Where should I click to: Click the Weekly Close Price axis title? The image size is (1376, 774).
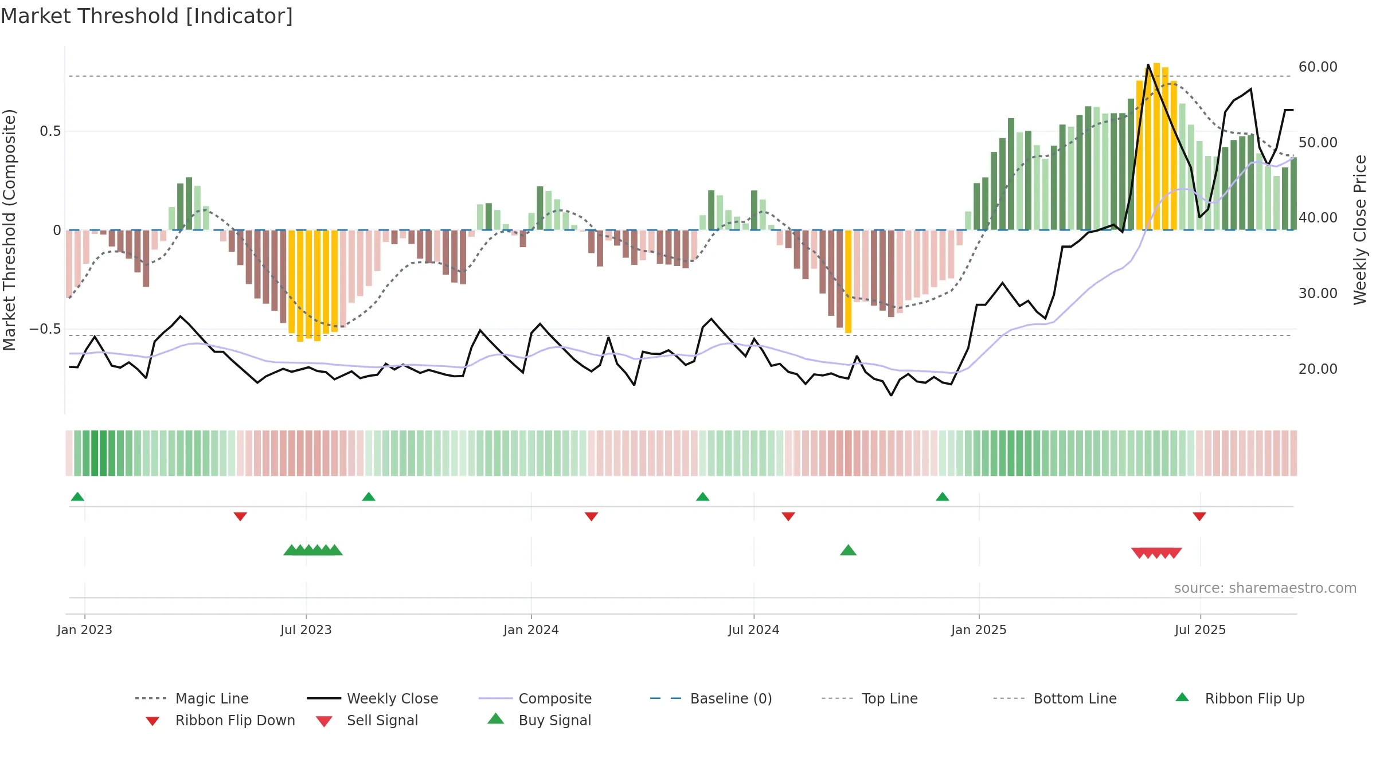[1360, 230]
